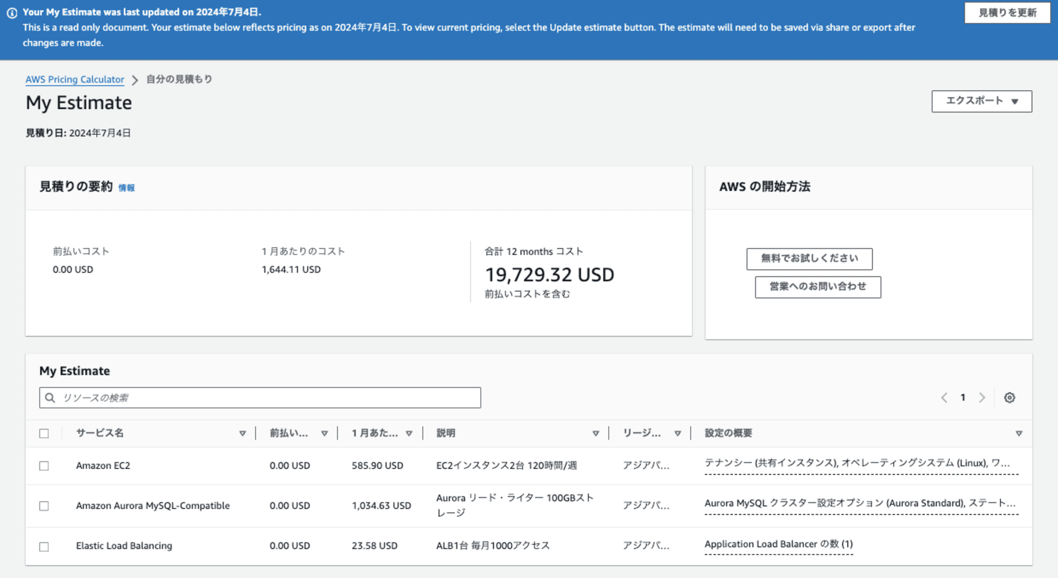Go to the previous page arrow
This screenshot has height=578, width=1058.
pos(944,398)
